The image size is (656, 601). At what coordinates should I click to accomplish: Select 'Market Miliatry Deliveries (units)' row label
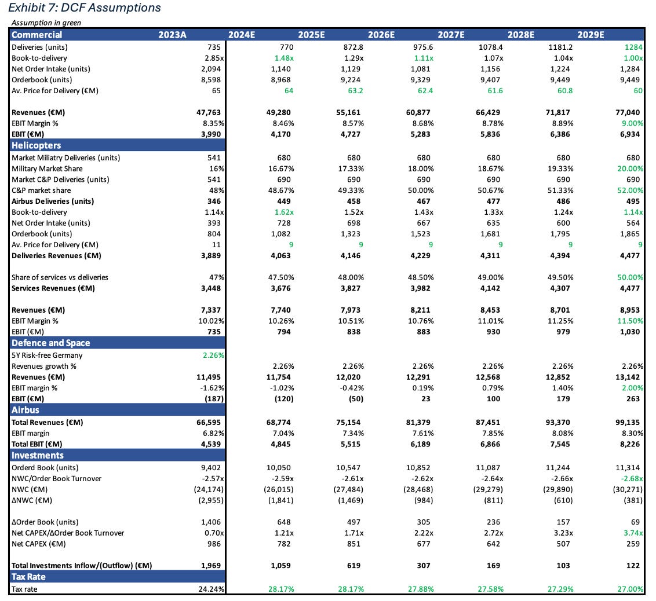65,158
